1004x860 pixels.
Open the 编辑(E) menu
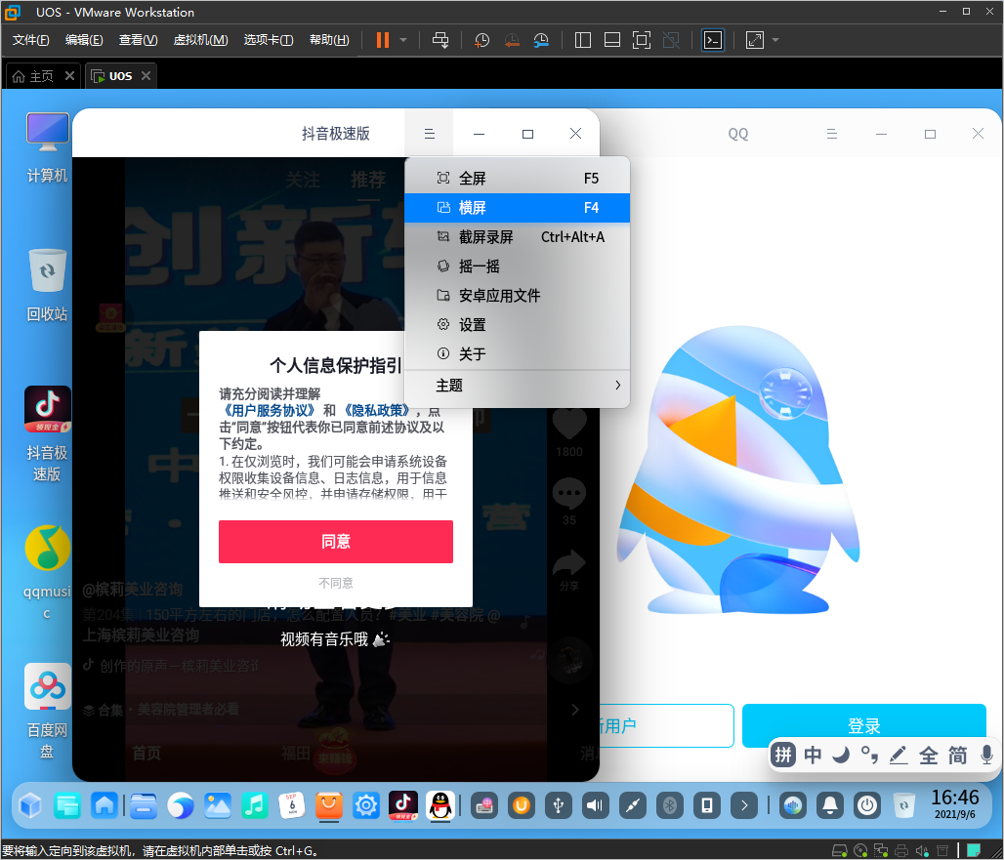(84, 40)
